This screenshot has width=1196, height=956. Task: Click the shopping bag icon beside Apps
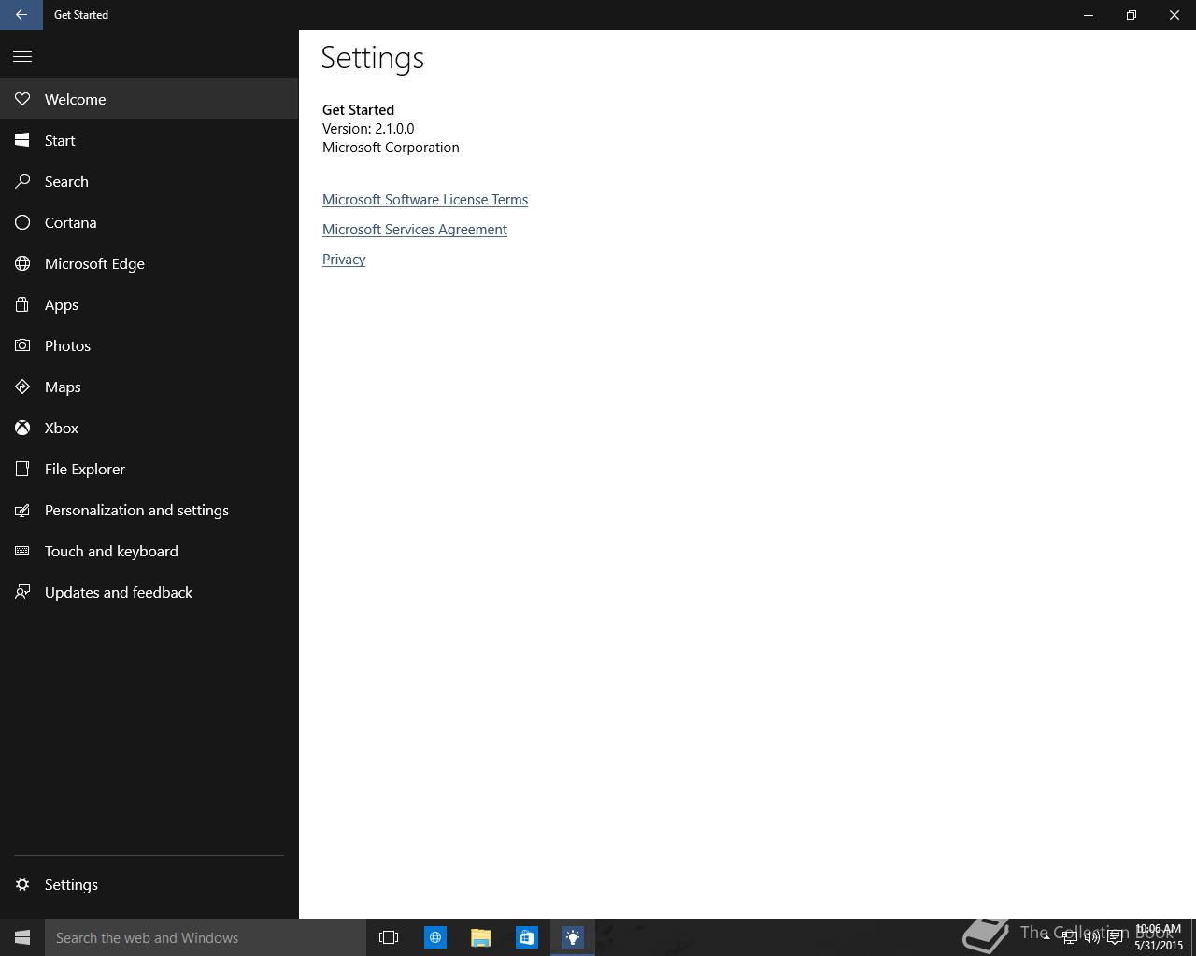pyautogui.click(x=22, y=304)
